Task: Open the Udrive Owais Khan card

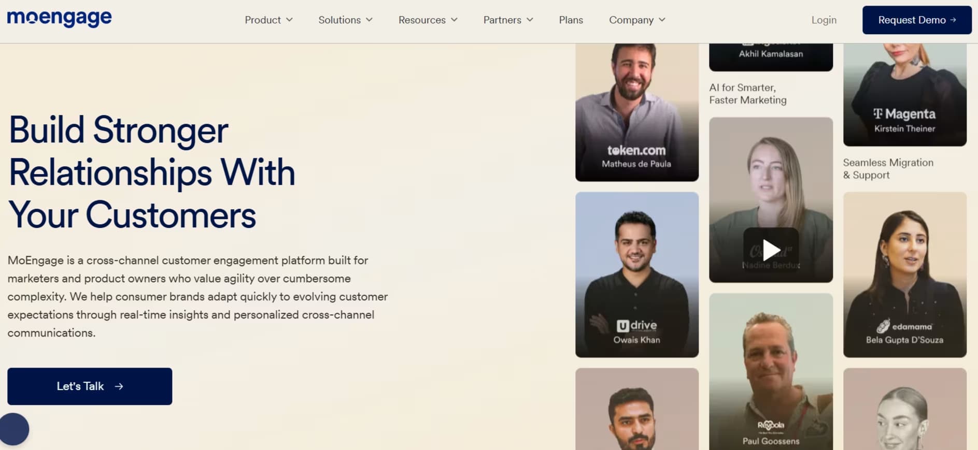Action: pyautogui.click(x=637, y=274)
